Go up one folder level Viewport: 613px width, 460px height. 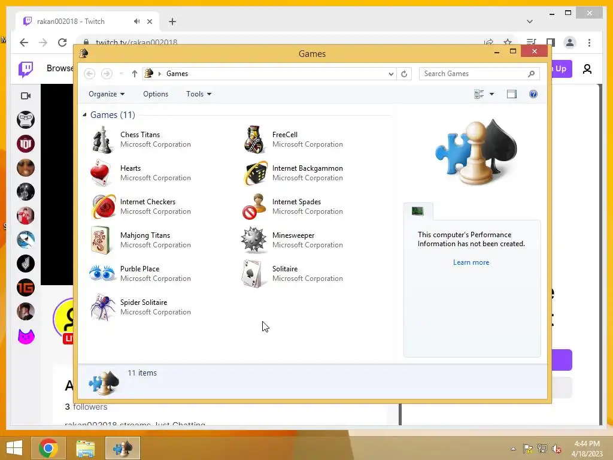click(x=135, y=74)
